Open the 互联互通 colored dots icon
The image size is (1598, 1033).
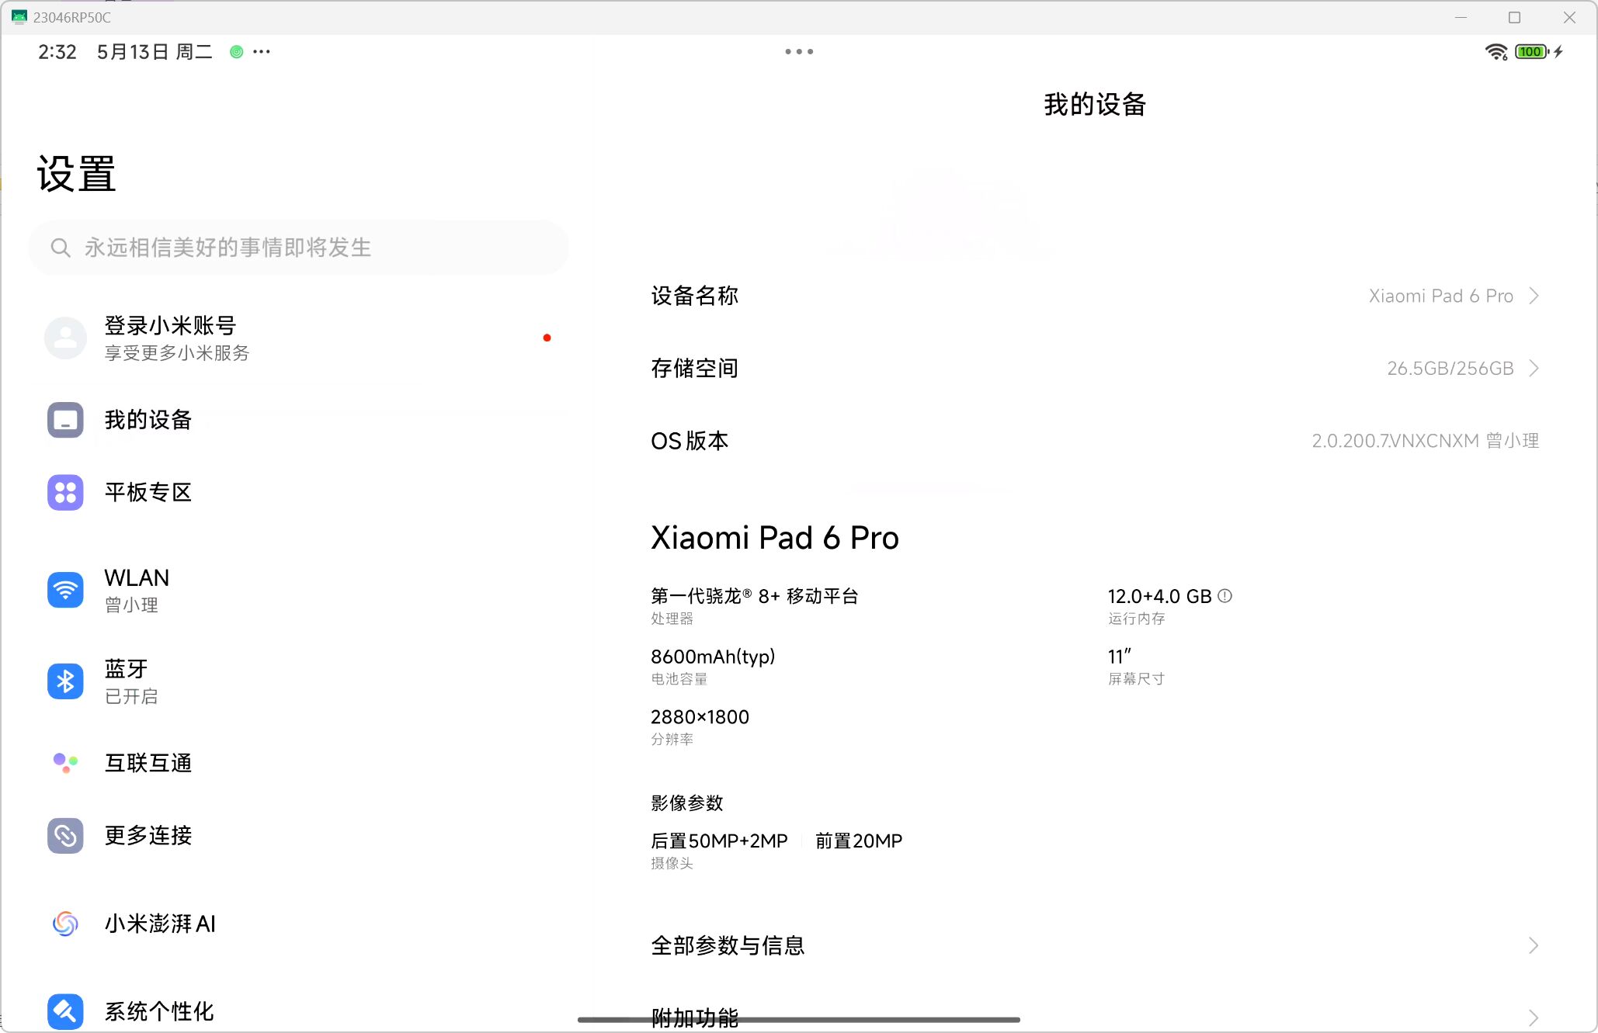65,763
